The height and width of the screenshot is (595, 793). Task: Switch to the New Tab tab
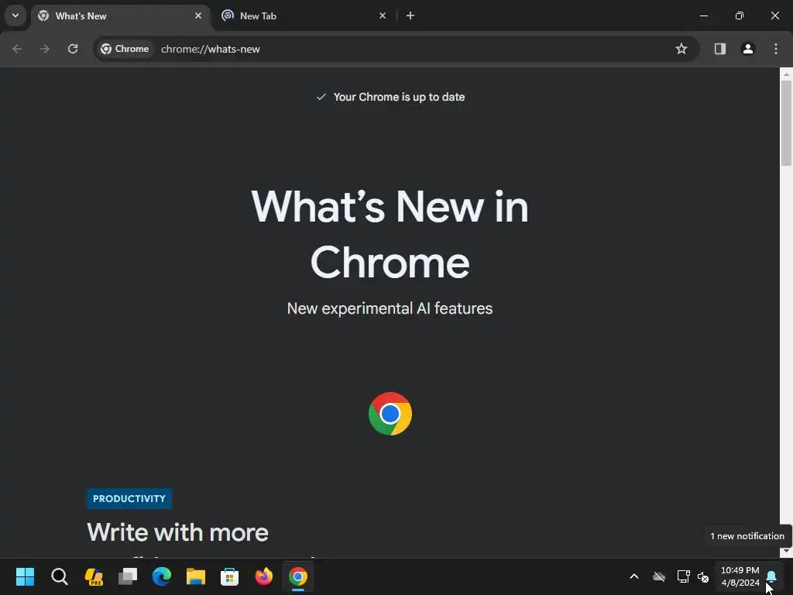304,16
